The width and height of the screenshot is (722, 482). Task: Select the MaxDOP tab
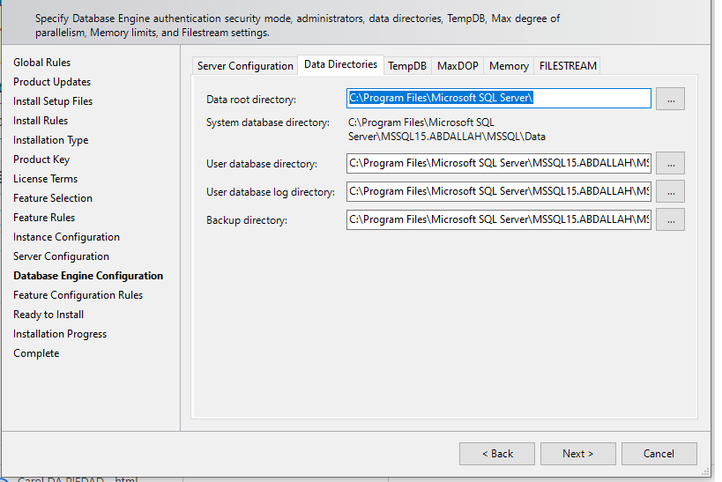tap(458, 66)
